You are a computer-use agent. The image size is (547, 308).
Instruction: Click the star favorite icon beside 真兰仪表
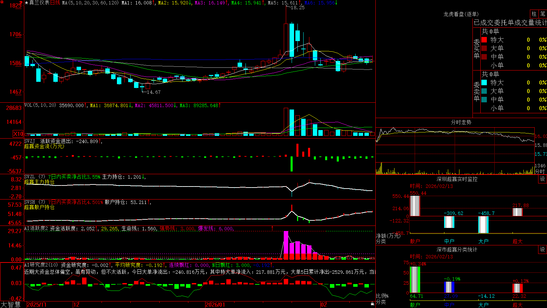26,3
